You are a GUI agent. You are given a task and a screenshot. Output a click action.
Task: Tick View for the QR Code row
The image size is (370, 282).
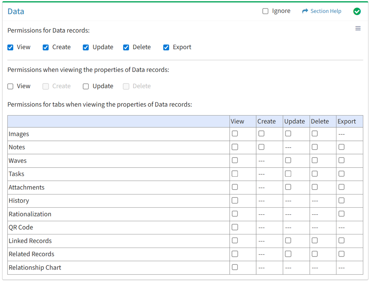[235, 227]
